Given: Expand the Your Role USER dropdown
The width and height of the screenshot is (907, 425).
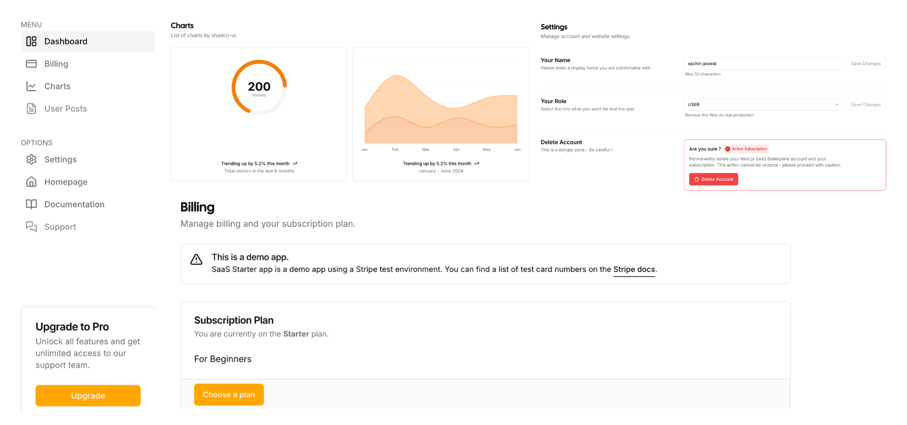Looking at the screenshot, I should [x=763, y=104].
